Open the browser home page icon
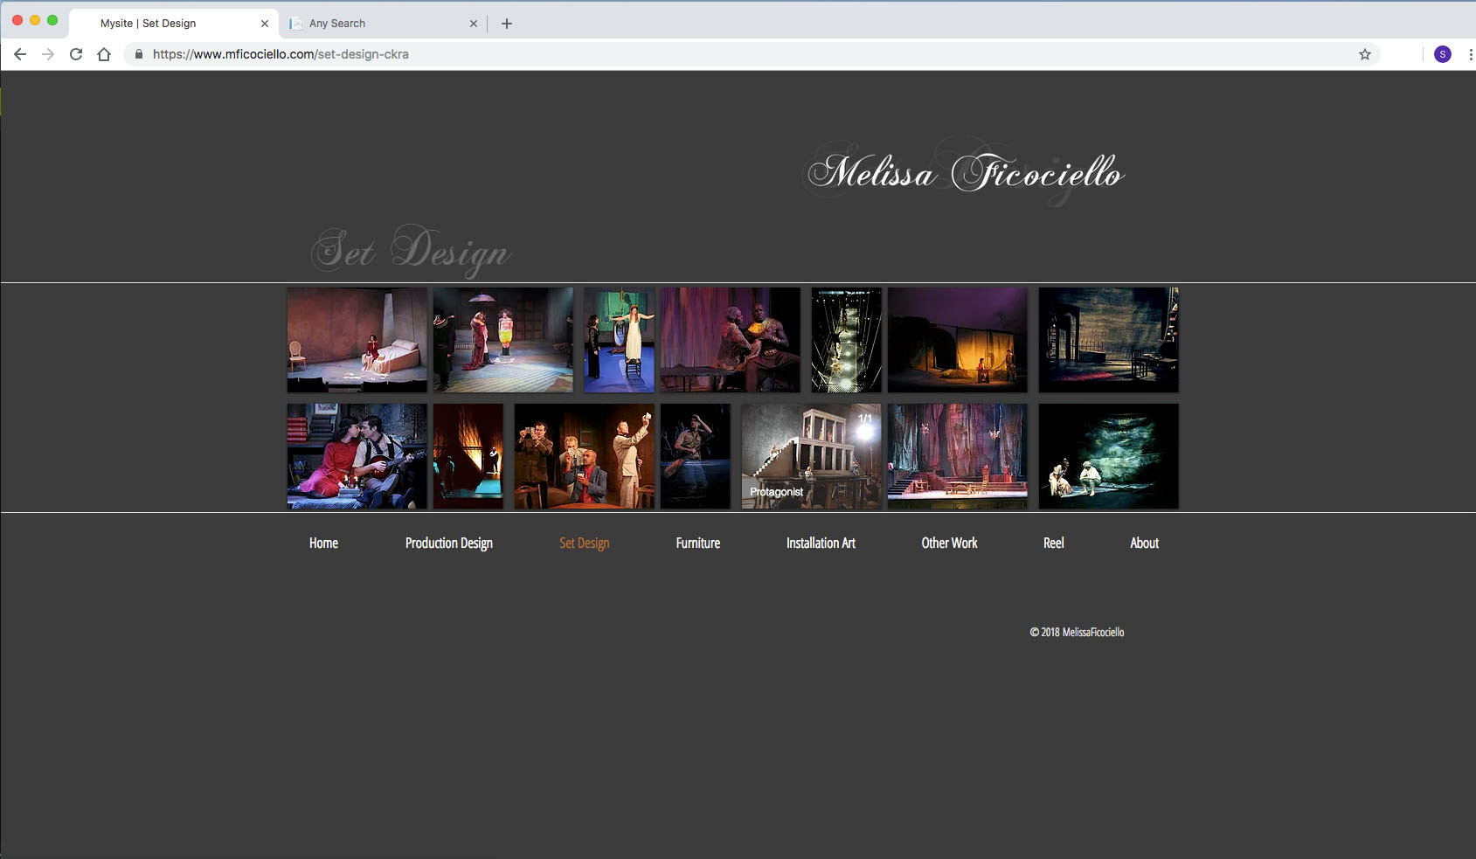 pyautogui.click(x=104, y=54)
